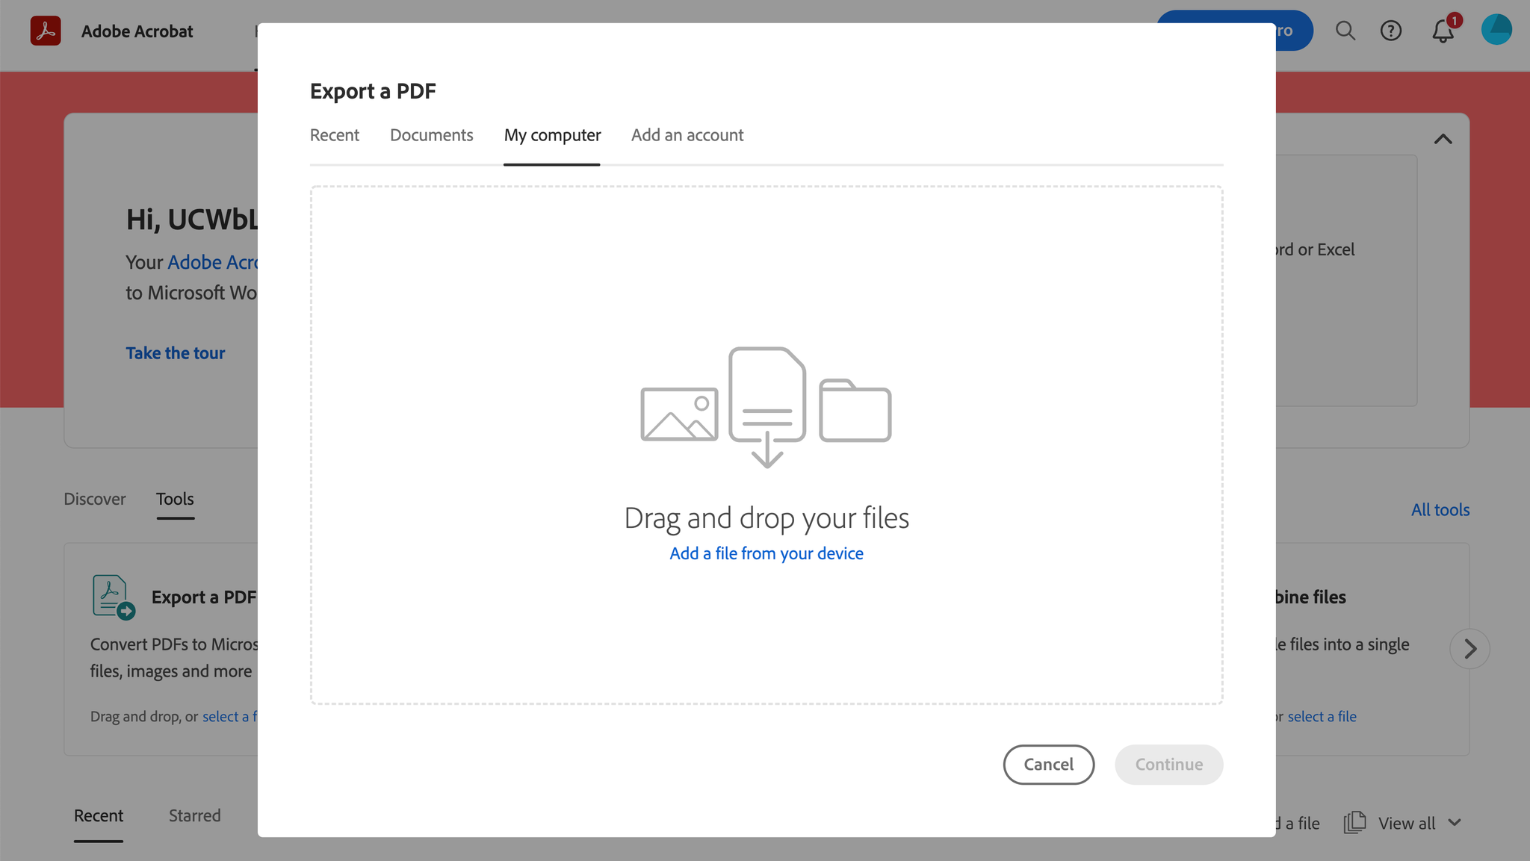Cancel the Export a PDF dialog
1530x861 pixels.
(x=1049, y=765)
